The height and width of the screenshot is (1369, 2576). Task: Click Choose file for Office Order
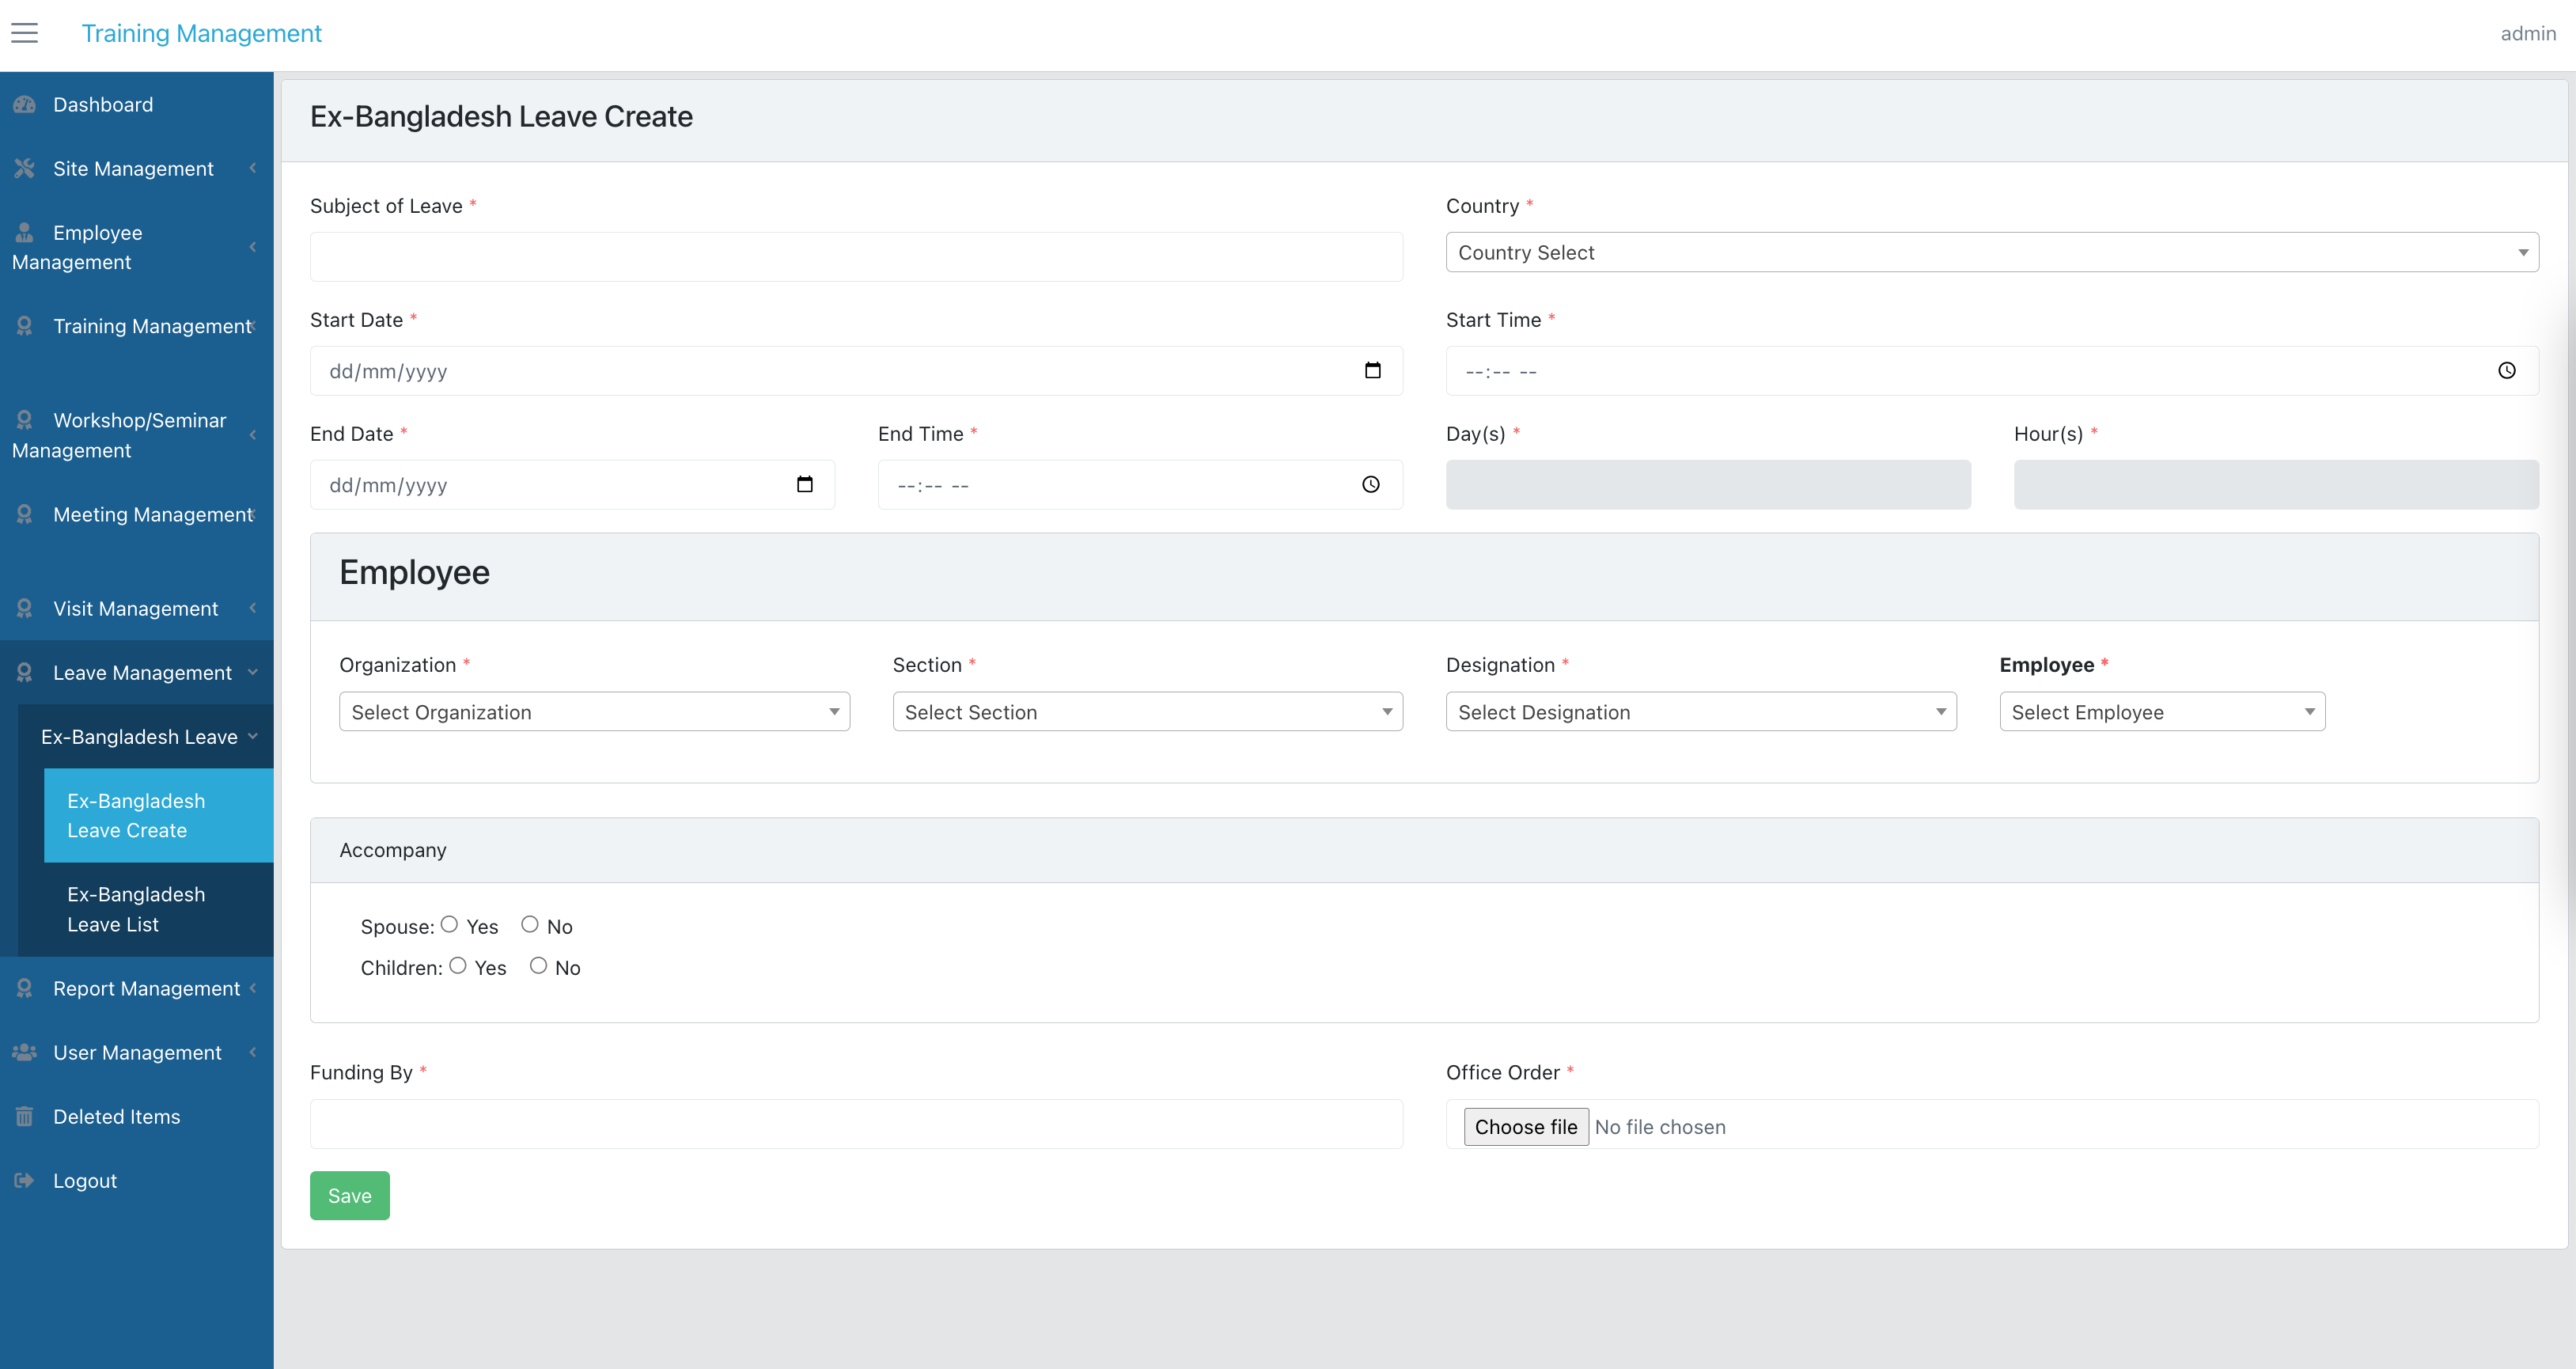[1525, 1126]
